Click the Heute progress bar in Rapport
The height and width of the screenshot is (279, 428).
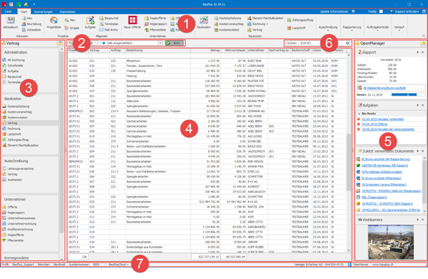coord(408,94)
